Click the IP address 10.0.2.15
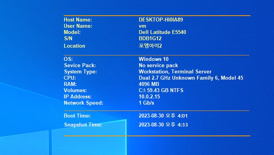274x155 pixels. (149, 97)
